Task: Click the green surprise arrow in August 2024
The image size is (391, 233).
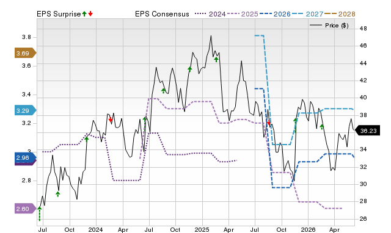Action: (163, 91)
